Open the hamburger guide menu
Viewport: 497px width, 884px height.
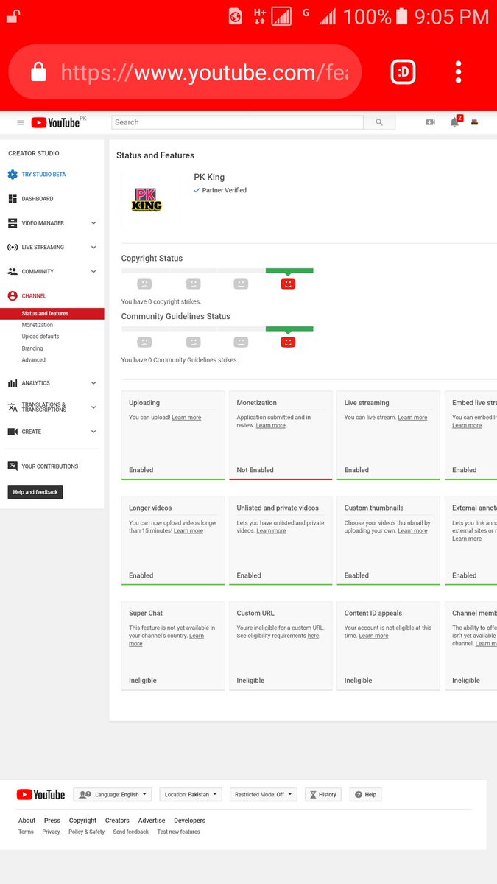pyautogui.click(x=20, y=123)
